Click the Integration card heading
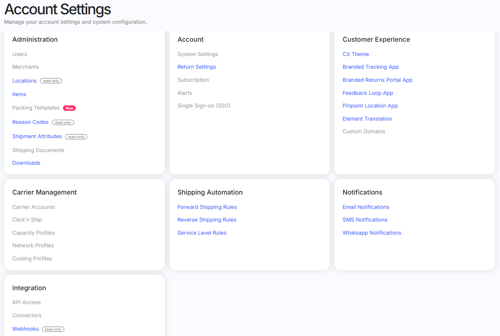This screenshot has width=500, height=336. [29, 288]
